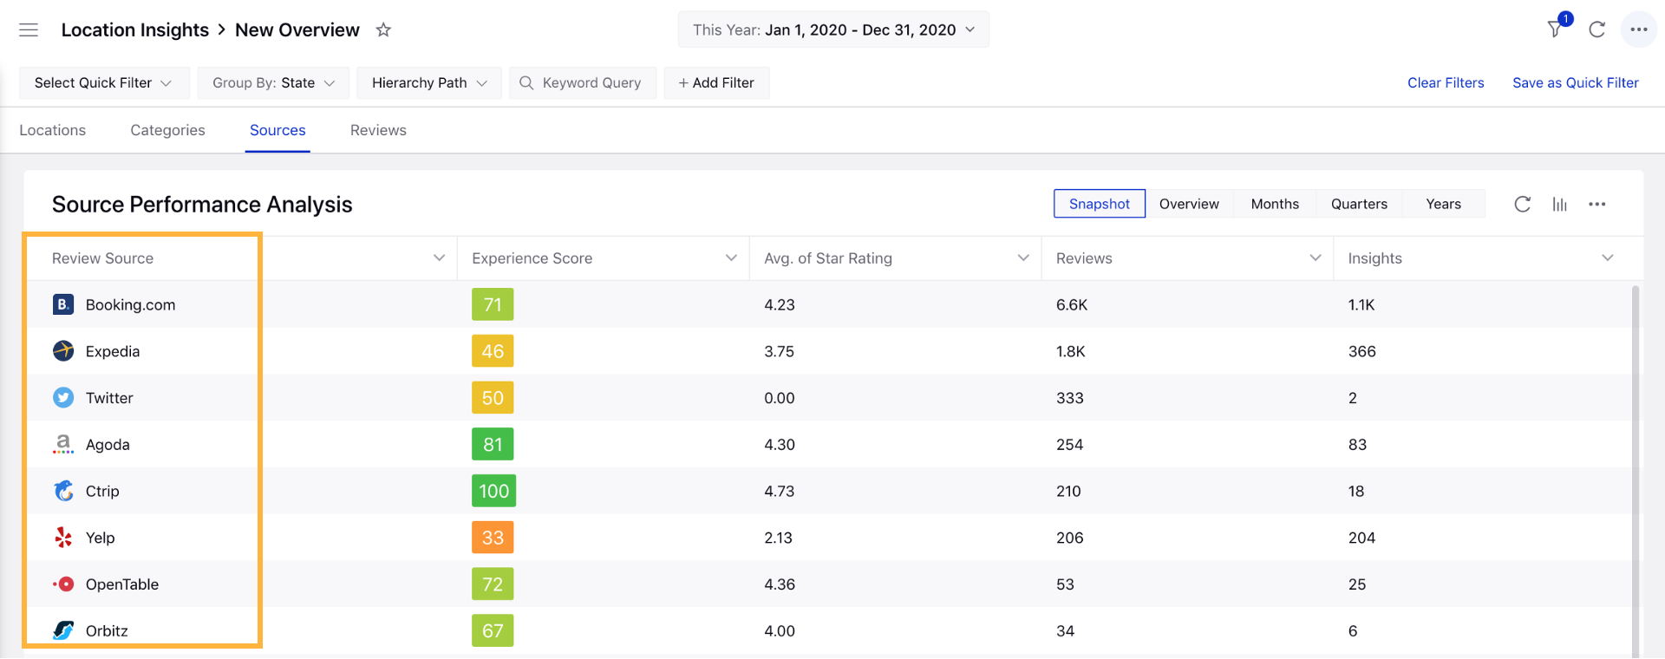Click the OpenTable source logo icon
1665x659 pixels.
63,584
